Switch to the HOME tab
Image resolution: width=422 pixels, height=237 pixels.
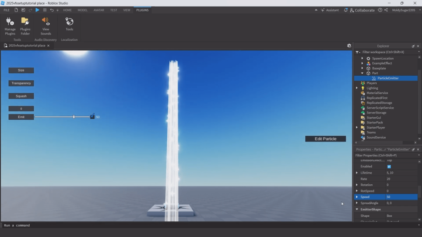pos(67,10)
